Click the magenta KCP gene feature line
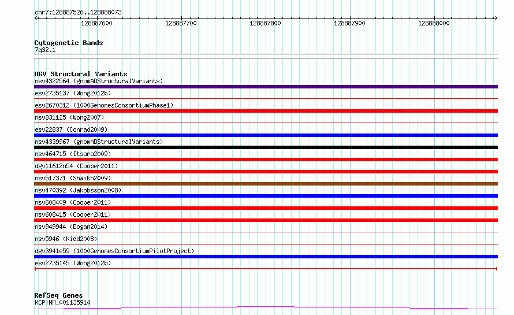The image size is (514, 315). tap(266, 307)
